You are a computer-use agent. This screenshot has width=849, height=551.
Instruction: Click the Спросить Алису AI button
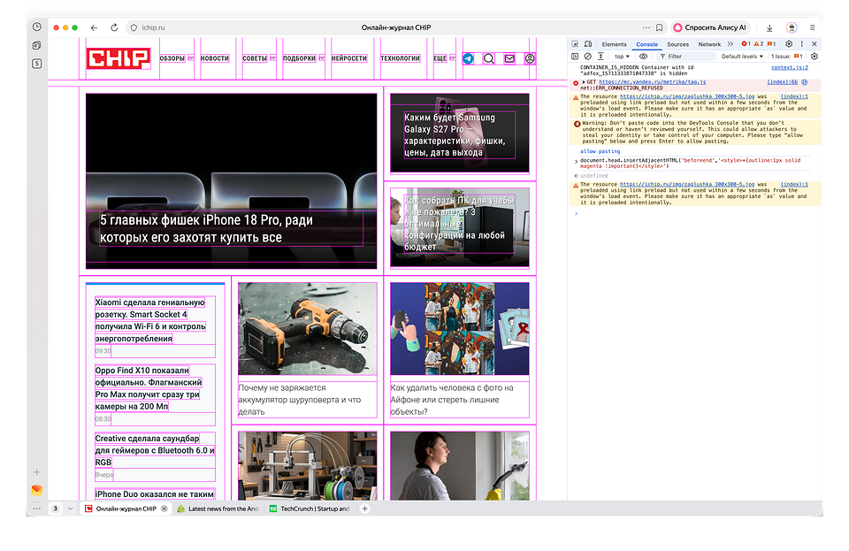pos(710,27)
